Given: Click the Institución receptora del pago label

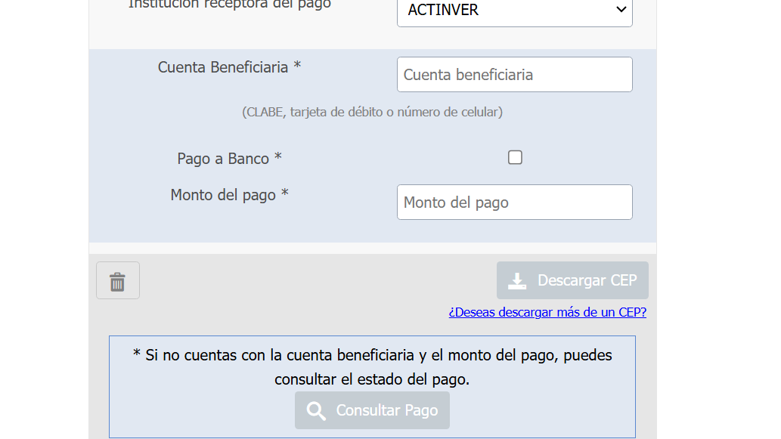Looking at the screenshot, I should tap(229, 5).
